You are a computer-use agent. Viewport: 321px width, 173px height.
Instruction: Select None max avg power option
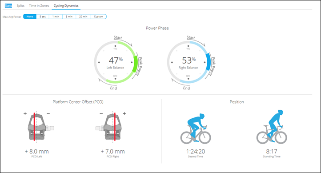[x=30, y=16]
